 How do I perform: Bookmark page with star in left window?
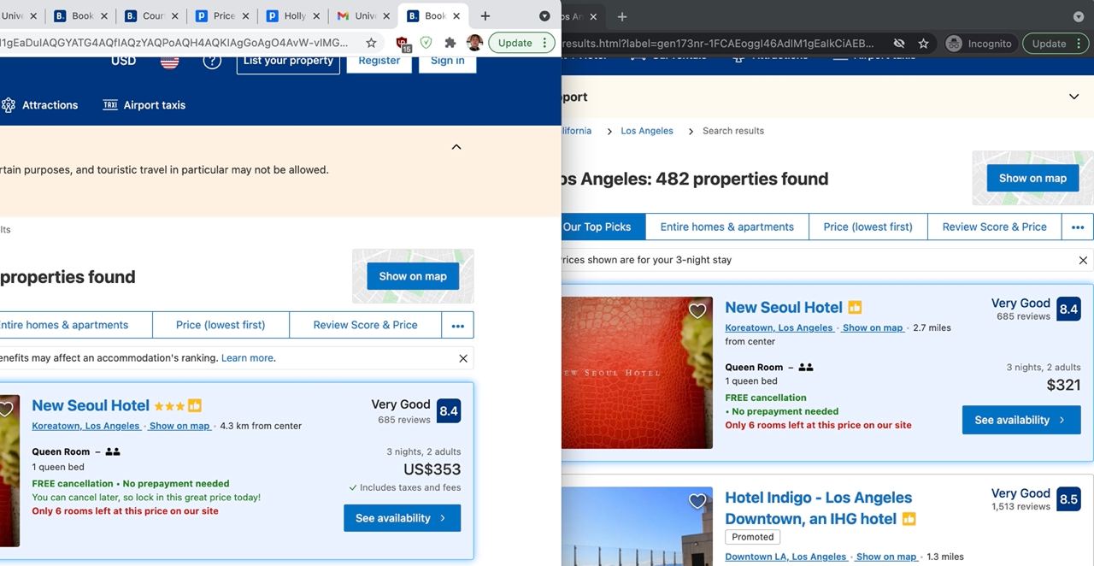371,43
